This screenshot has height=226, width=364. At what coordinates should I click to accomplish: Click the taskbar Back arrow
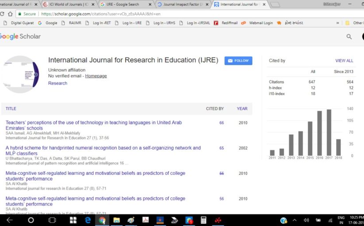tap(10, 220)
